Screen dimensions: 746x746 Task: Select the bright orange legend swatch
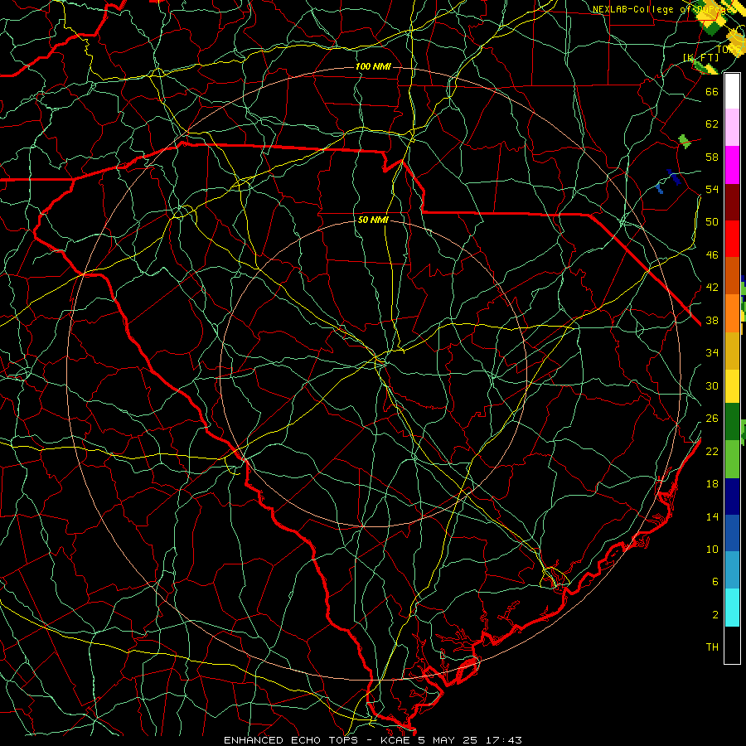pyautogui.click(x=732, y=313)
